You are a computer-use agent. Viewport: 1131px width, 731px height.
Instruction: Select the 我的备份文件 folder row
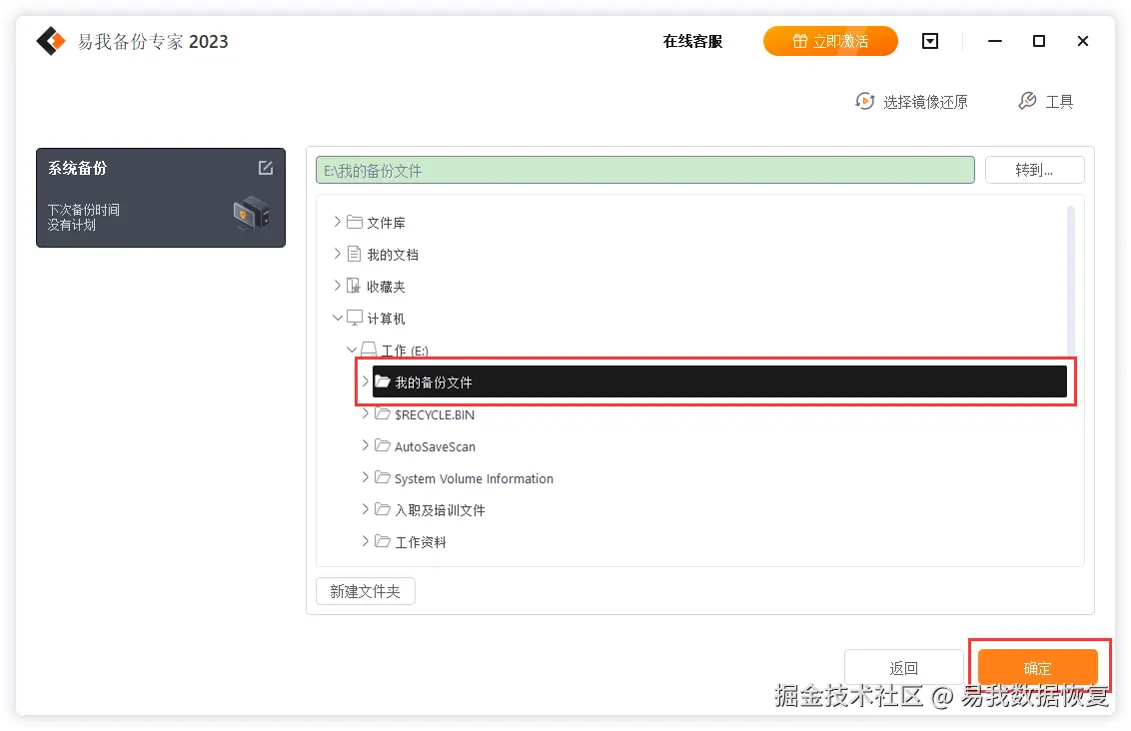tap(719, 381)
